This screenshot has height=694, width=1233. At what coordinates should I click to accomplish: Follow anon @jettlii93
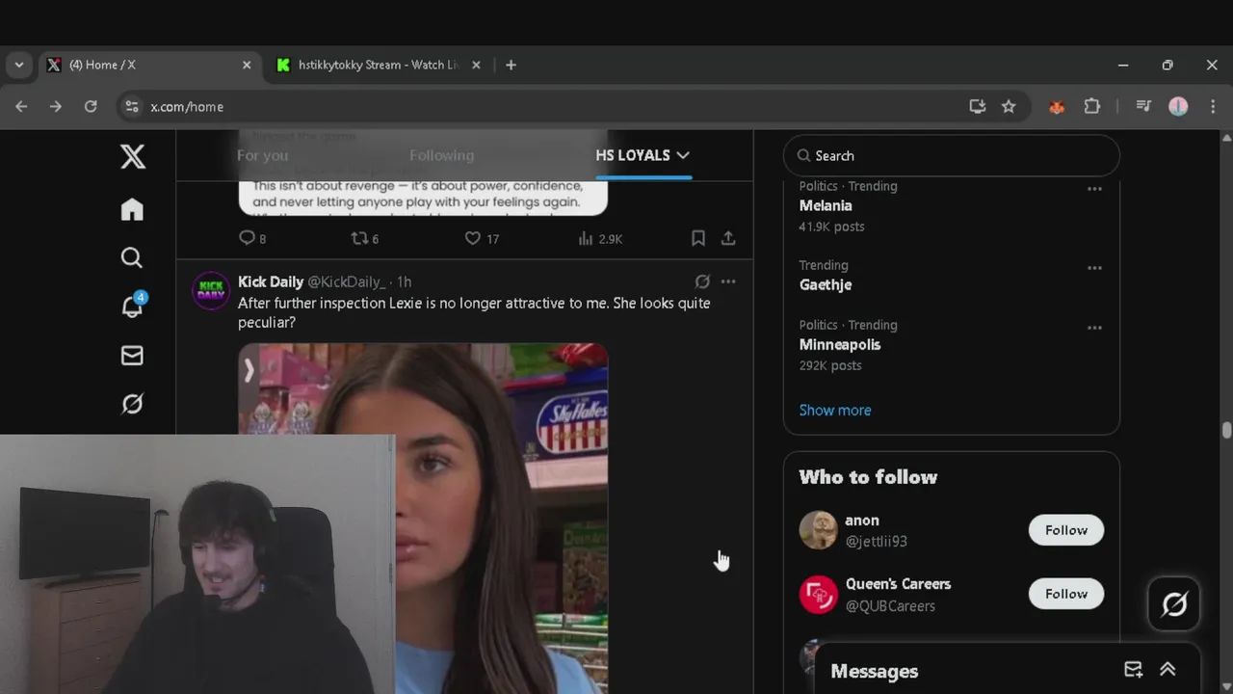point(1066,530)
